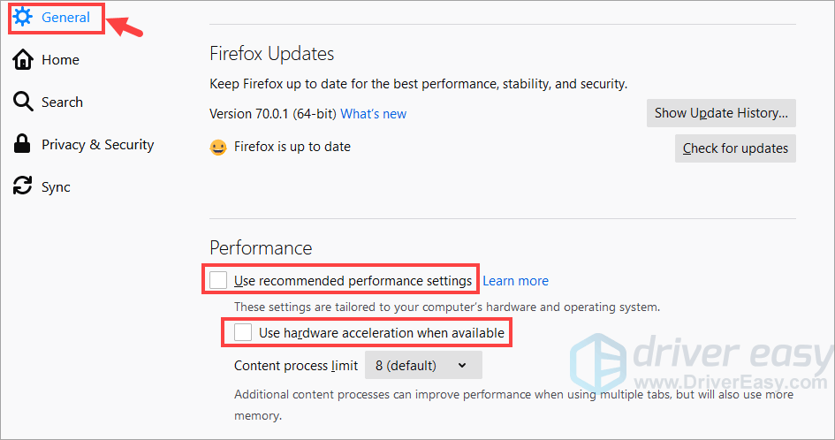Image resolution: width=835 pixels, height=440 pixels.
Task: Click the Firefox is up to date text
Action: coord(292,147)
